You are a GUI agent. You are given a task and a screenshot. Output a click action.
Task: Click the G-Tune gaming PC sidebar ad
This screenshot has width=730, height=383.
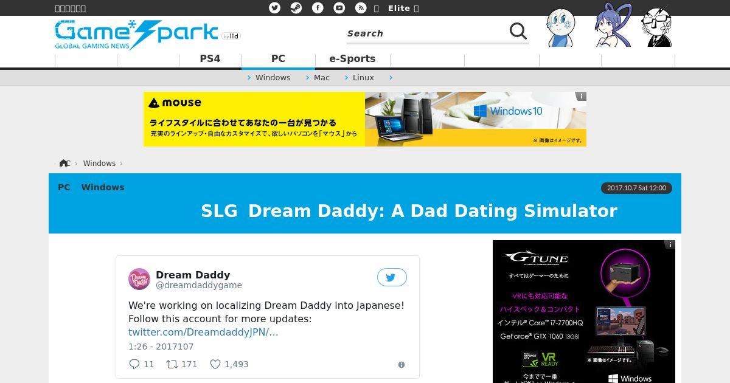(584, 311)
